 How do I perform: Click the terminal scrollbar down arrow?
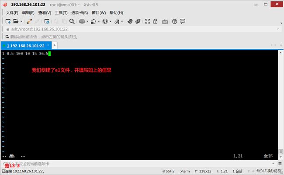click(281, 157)
